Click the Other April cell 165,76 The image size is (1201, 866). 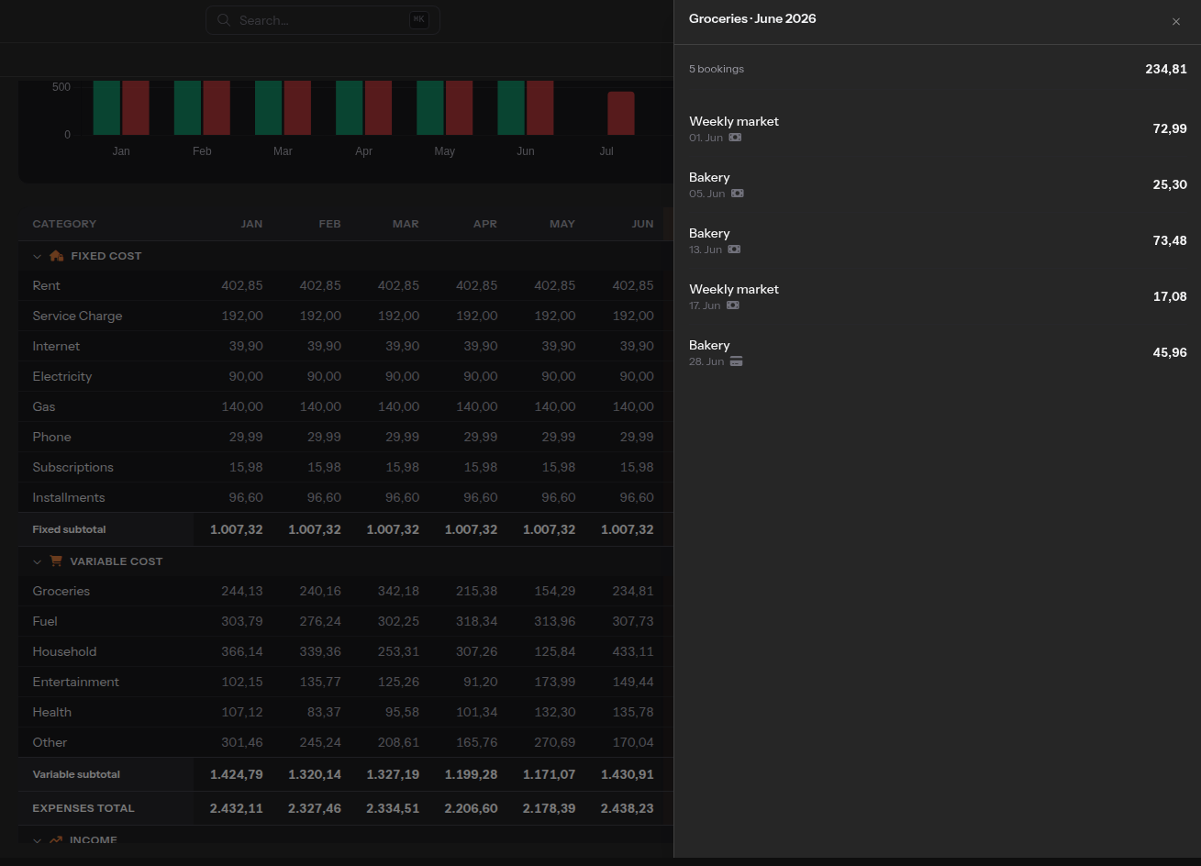click(x=477, y=742)
